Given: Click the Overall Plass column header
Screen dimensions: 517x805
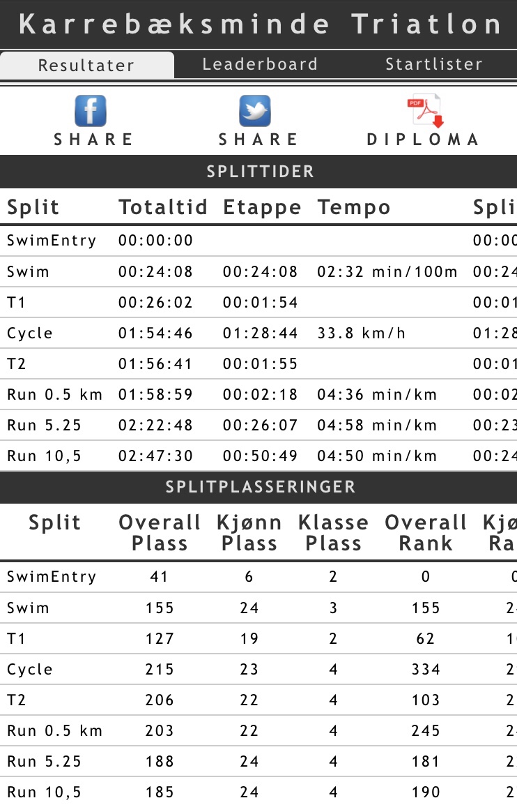Looking at the screenshot, I should (x=160, y=533).
